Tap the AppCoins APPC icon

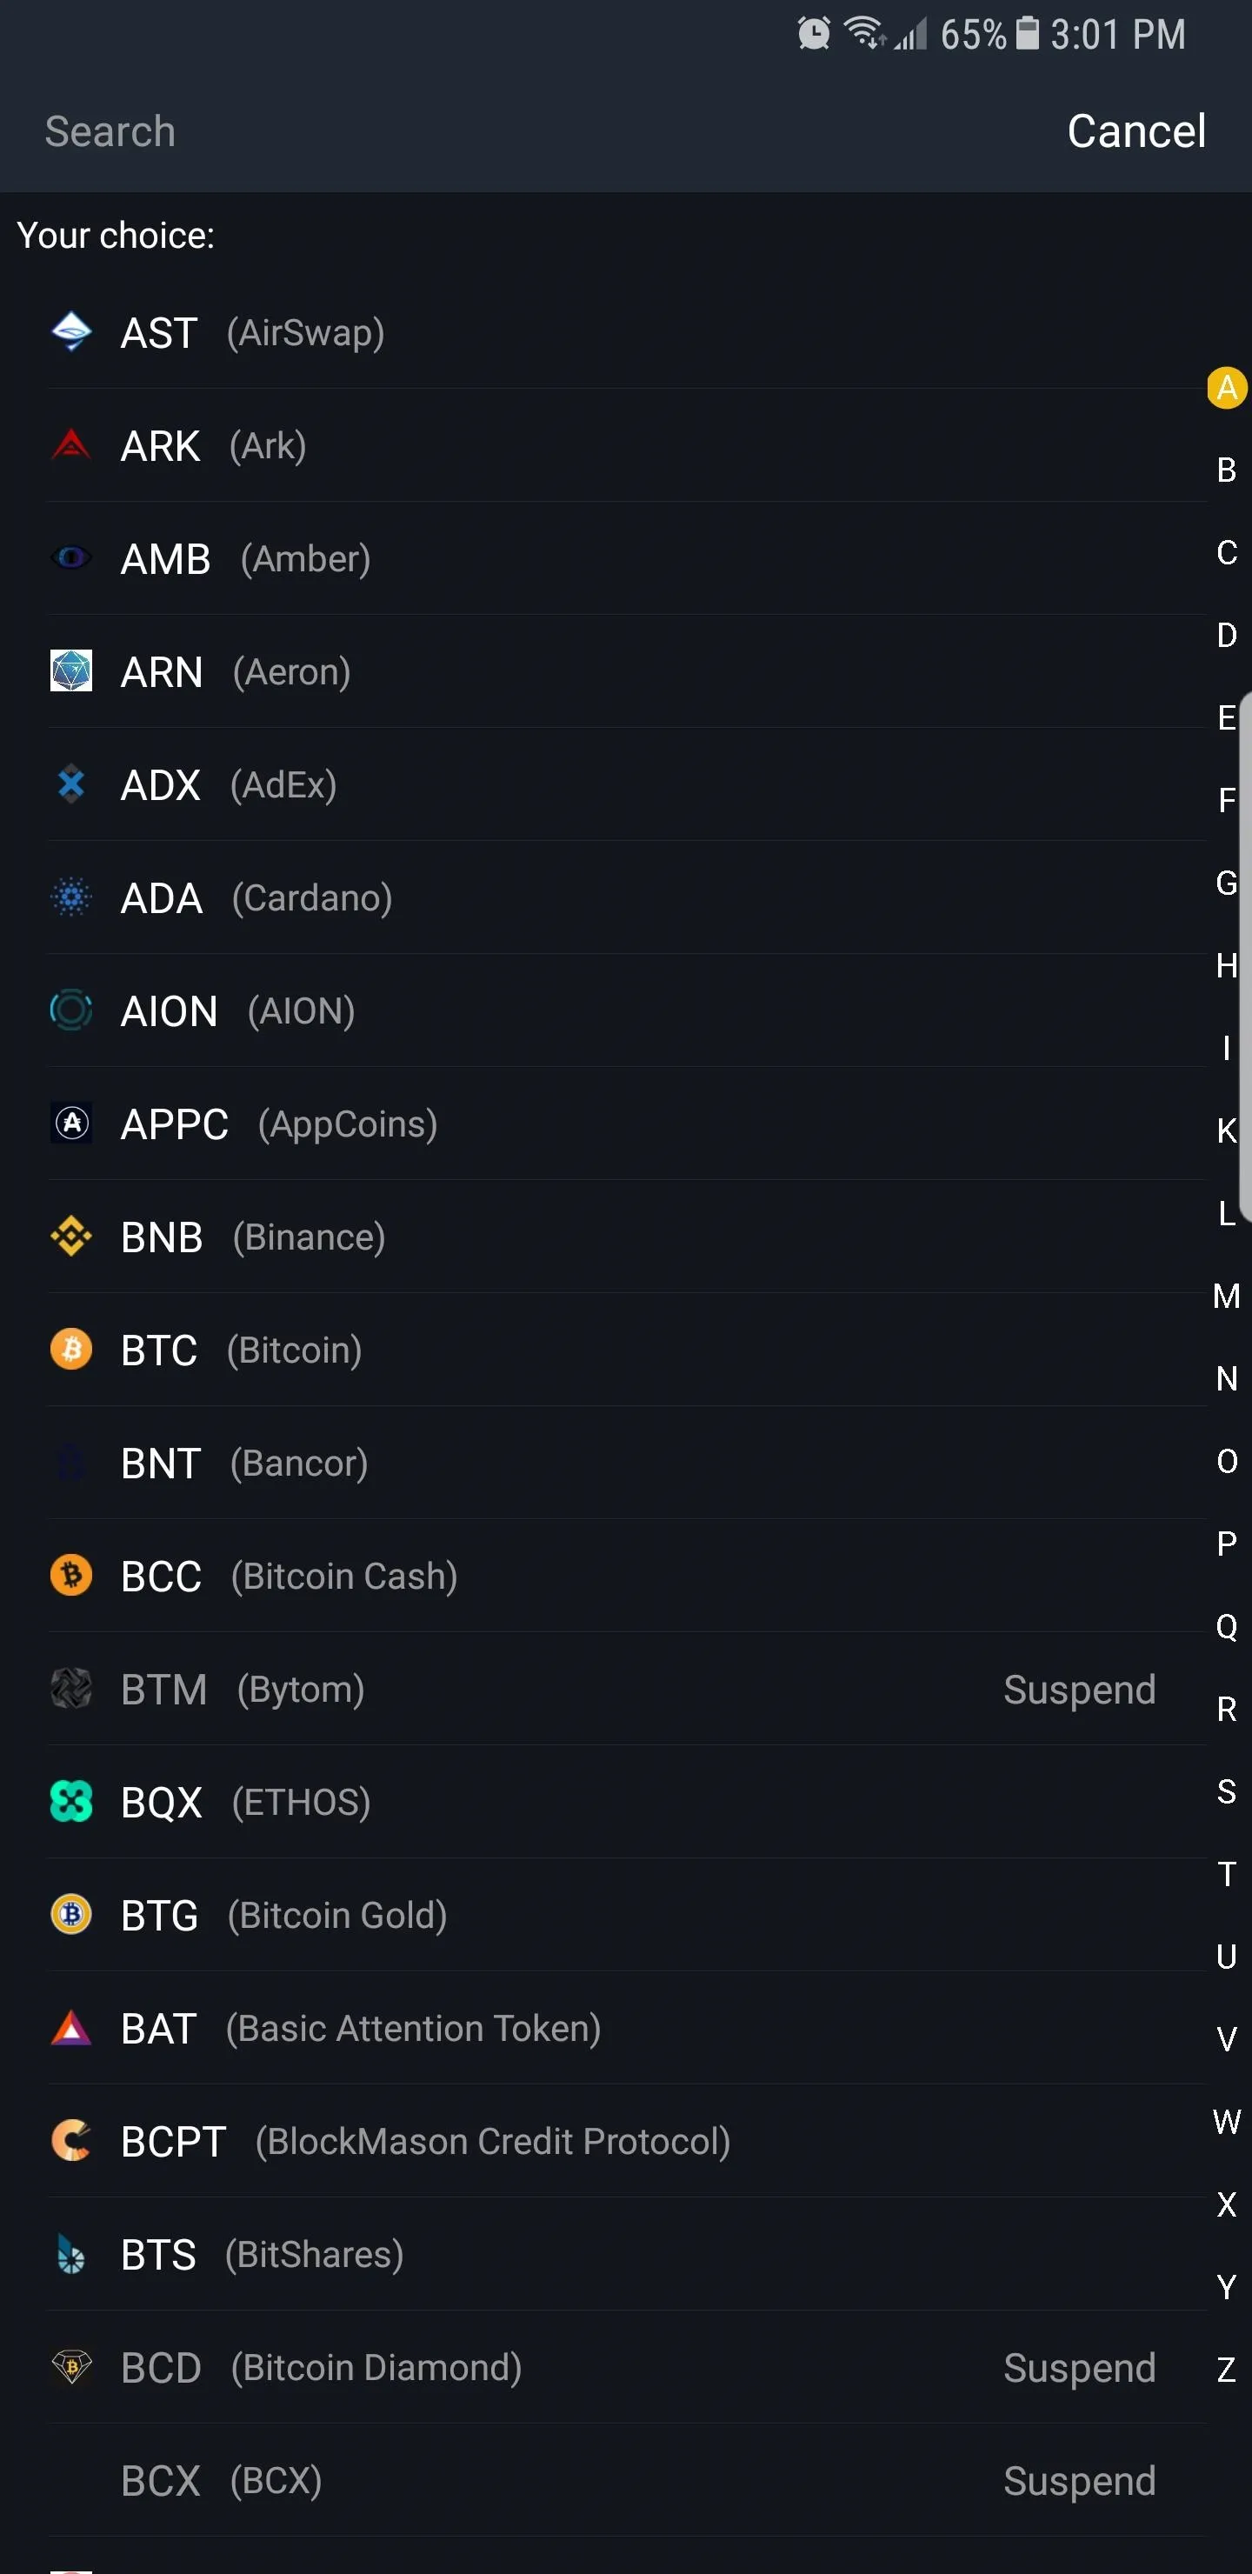click(x=71, y=1124)
